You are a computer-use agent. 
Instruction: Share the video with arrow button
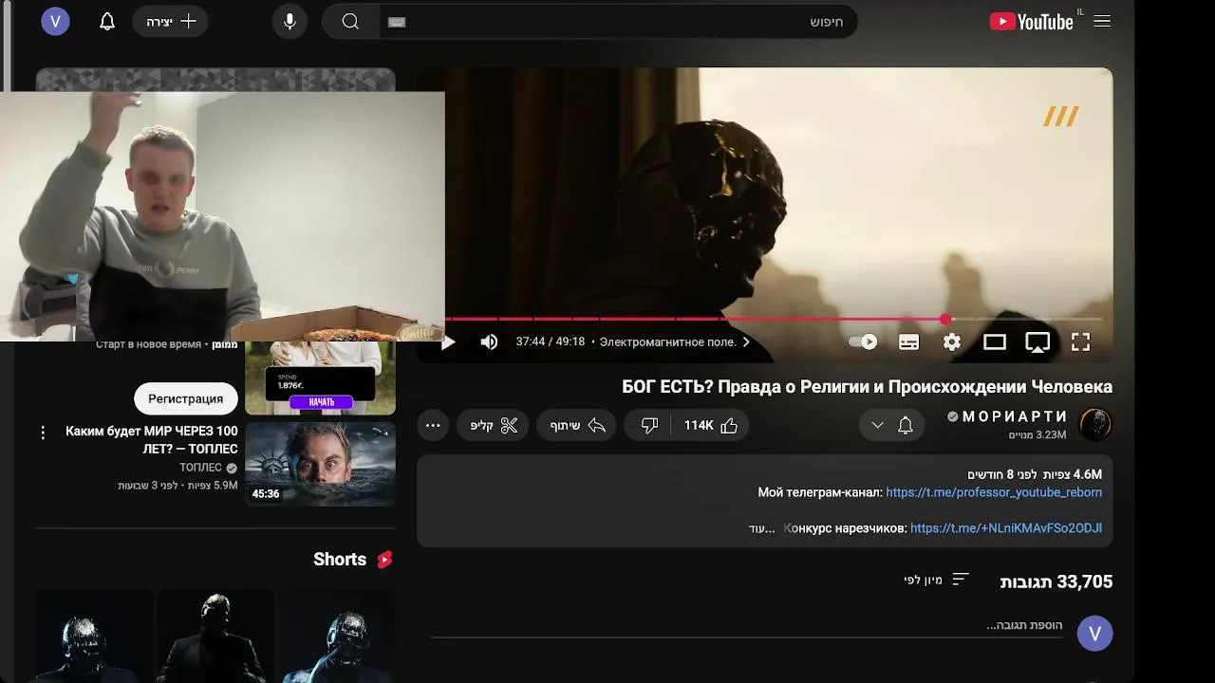pyautogui.click(x=577, y=426)
